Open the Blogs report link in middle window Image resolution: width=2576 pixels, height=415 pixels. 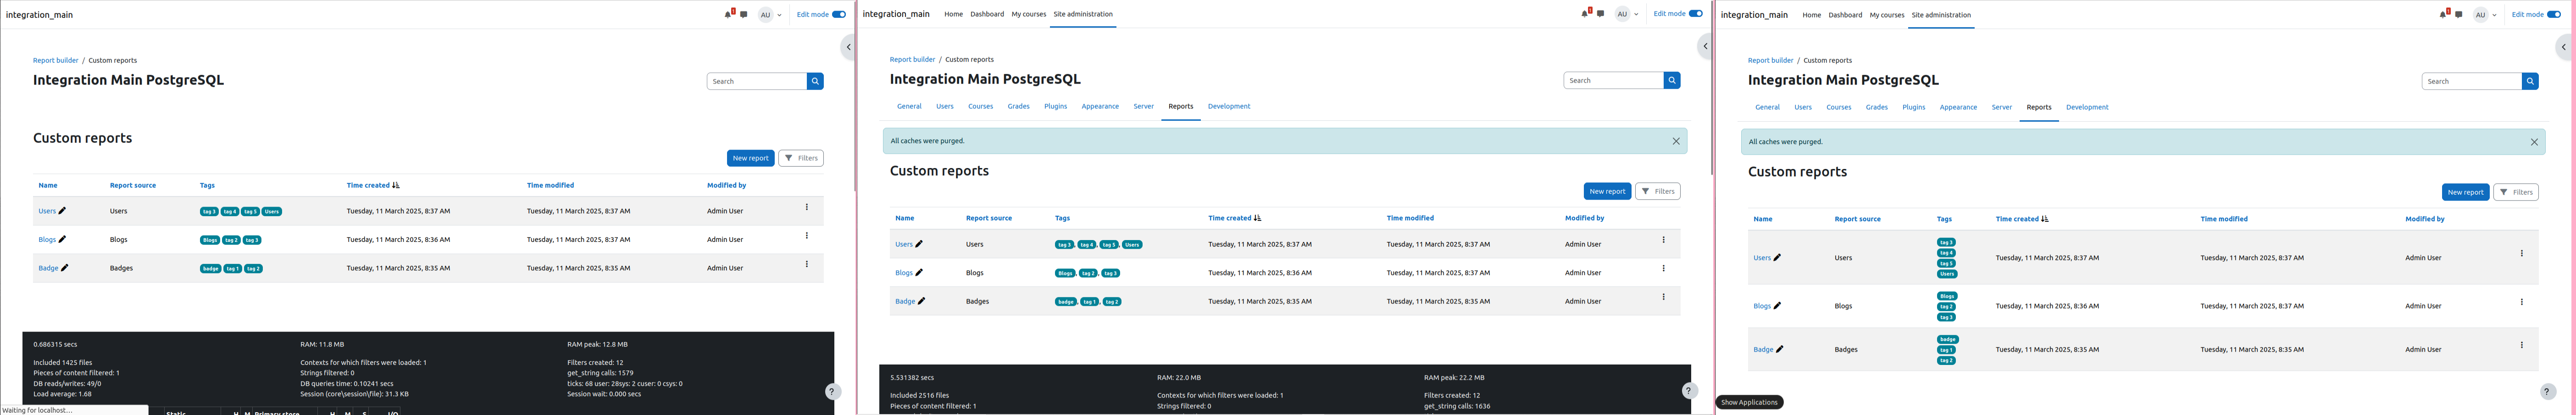coord(904,273)
